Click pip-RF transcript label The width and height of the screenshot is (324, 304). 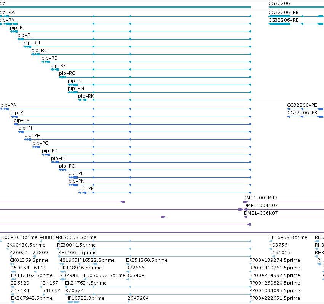click(x=58, y=66)
